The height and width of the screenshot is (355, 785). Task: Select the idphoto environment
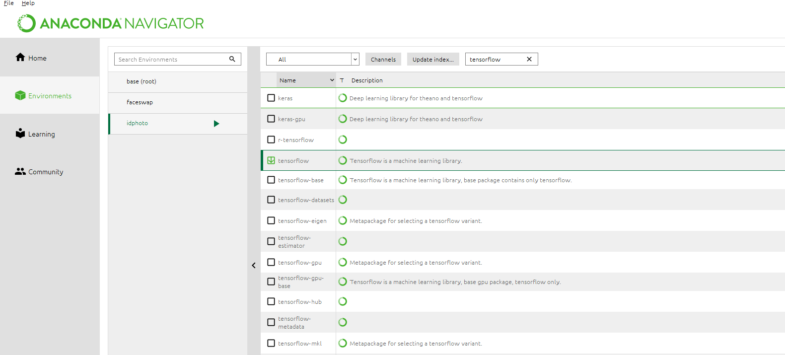point(178,124)
